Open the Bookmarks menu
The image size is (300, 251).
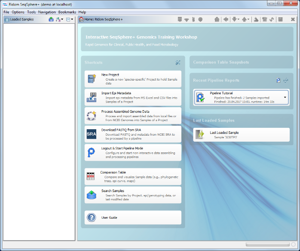tap(67, 12)
